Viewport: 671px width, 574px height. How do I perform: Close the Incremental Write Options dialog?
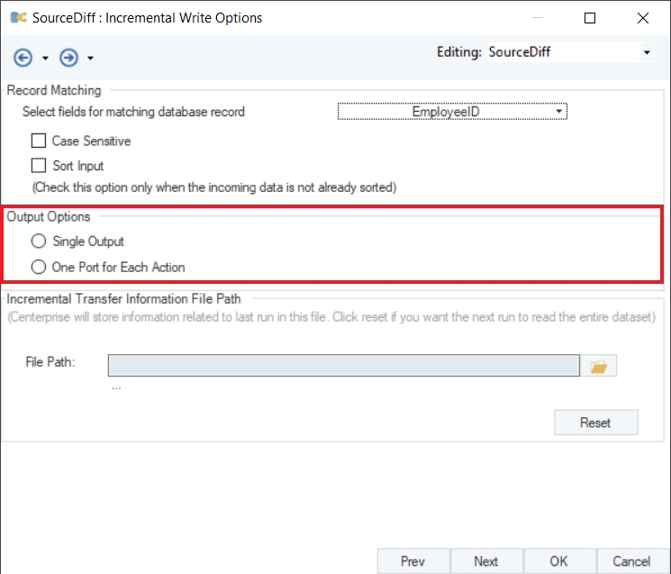[x=642, y=17]
